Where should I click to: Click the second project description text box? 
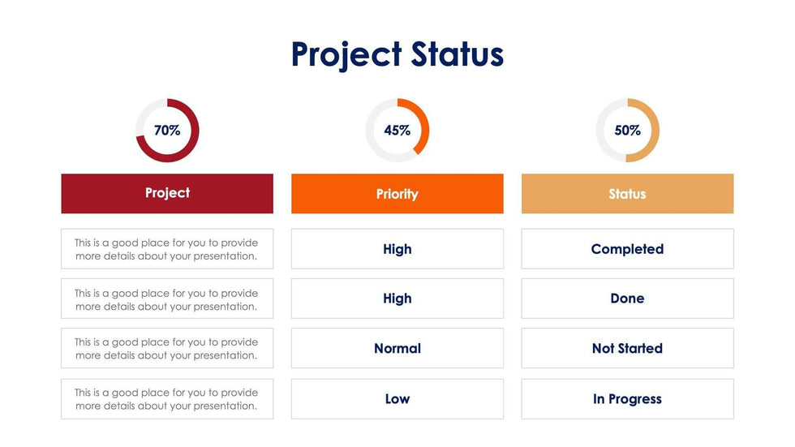167,299
